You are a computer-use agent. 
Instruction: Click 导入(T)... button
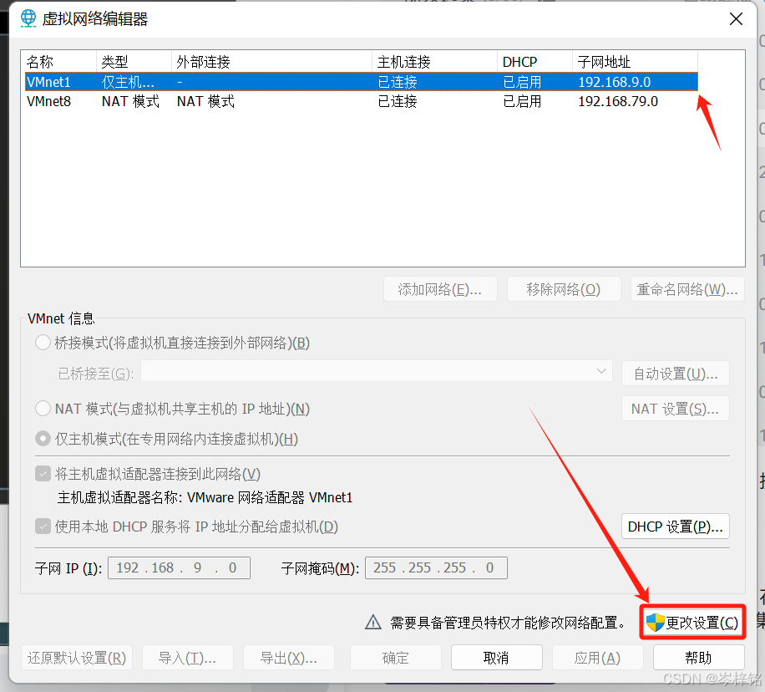pos(187,658)
